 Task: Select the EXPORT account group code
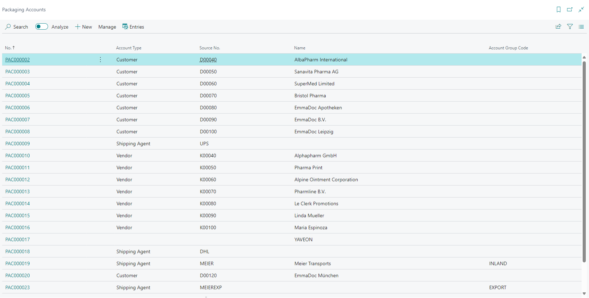coord(498,287)
